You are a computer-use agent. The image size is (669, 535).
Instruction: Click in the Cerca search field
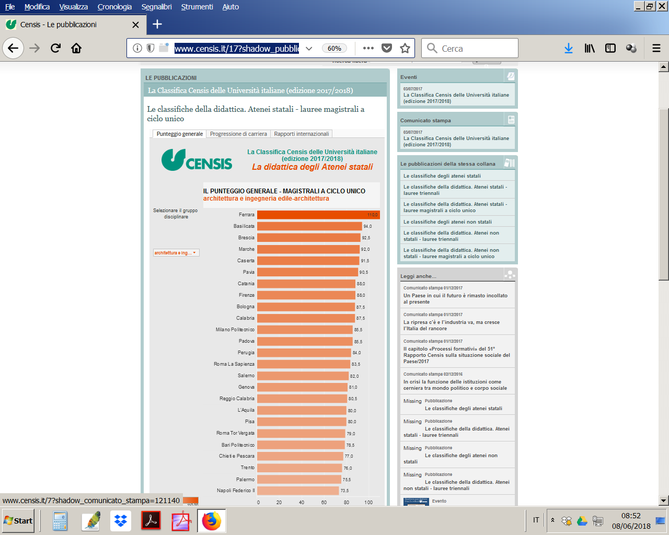(470, 48)
